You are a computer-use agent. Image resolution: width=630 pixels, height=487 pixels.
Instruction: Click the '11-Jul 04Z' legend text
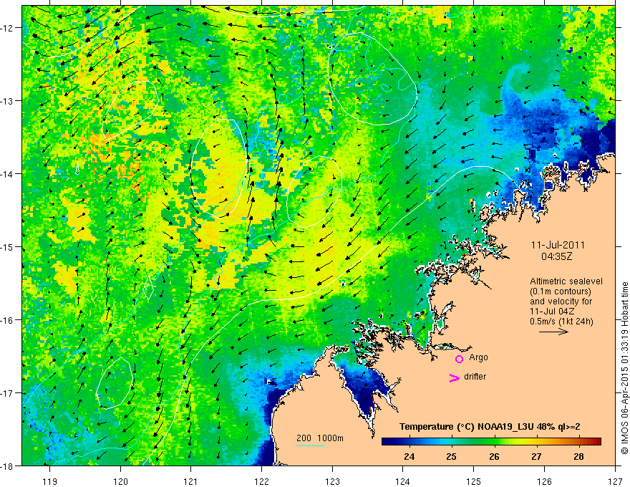point(552,312)
